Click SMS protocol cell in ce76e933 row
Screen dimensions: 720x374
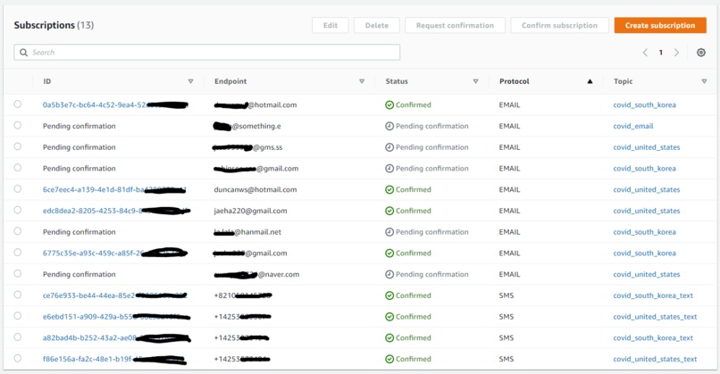click(507, 295)
